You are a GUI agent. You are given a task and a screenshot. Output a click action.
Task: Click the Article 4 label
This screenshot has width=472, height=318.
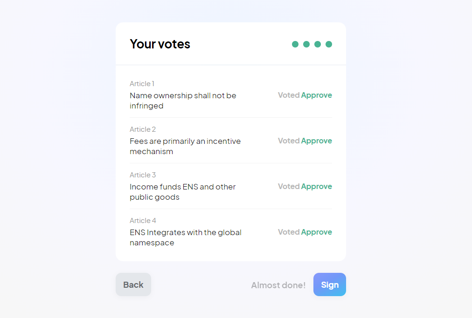pyautogui.click(x=143, y=221)
